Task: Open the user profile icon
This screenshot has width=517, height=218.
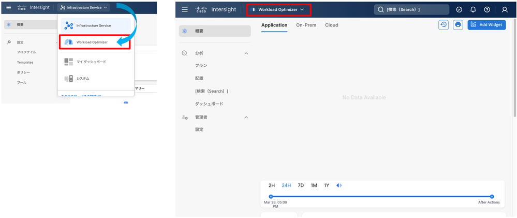Action: pyautogui.click(x=505, y=9)
